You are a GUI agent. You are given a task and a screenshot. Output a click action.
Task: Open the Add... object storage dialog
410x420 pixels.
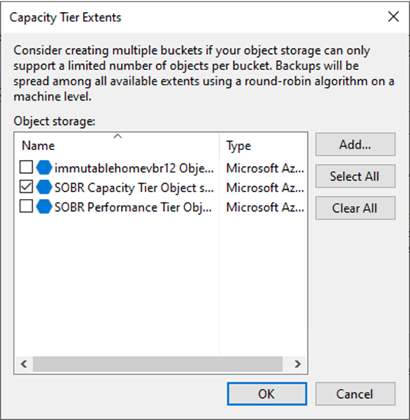355,144
